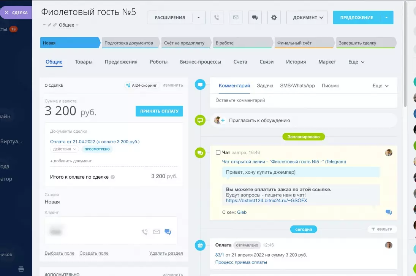
Task: Click the pencil edit icon under title
Action: click(49, 25)
